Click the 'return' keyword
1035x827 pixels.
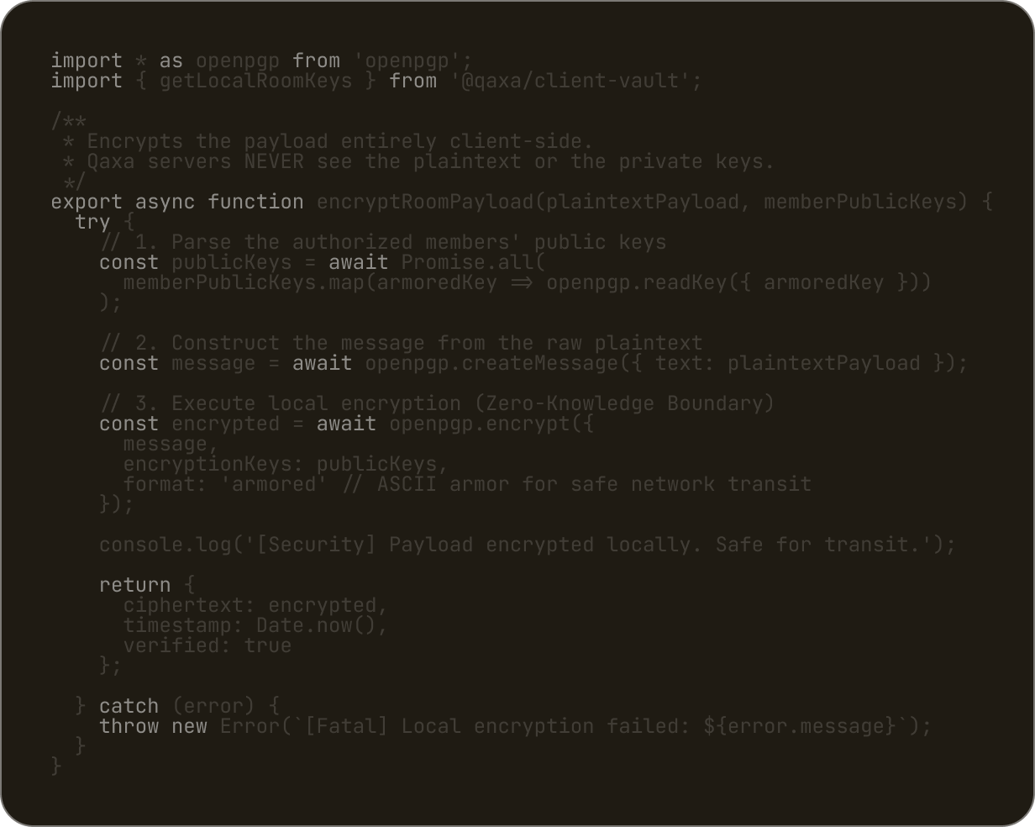pos(134,585)
